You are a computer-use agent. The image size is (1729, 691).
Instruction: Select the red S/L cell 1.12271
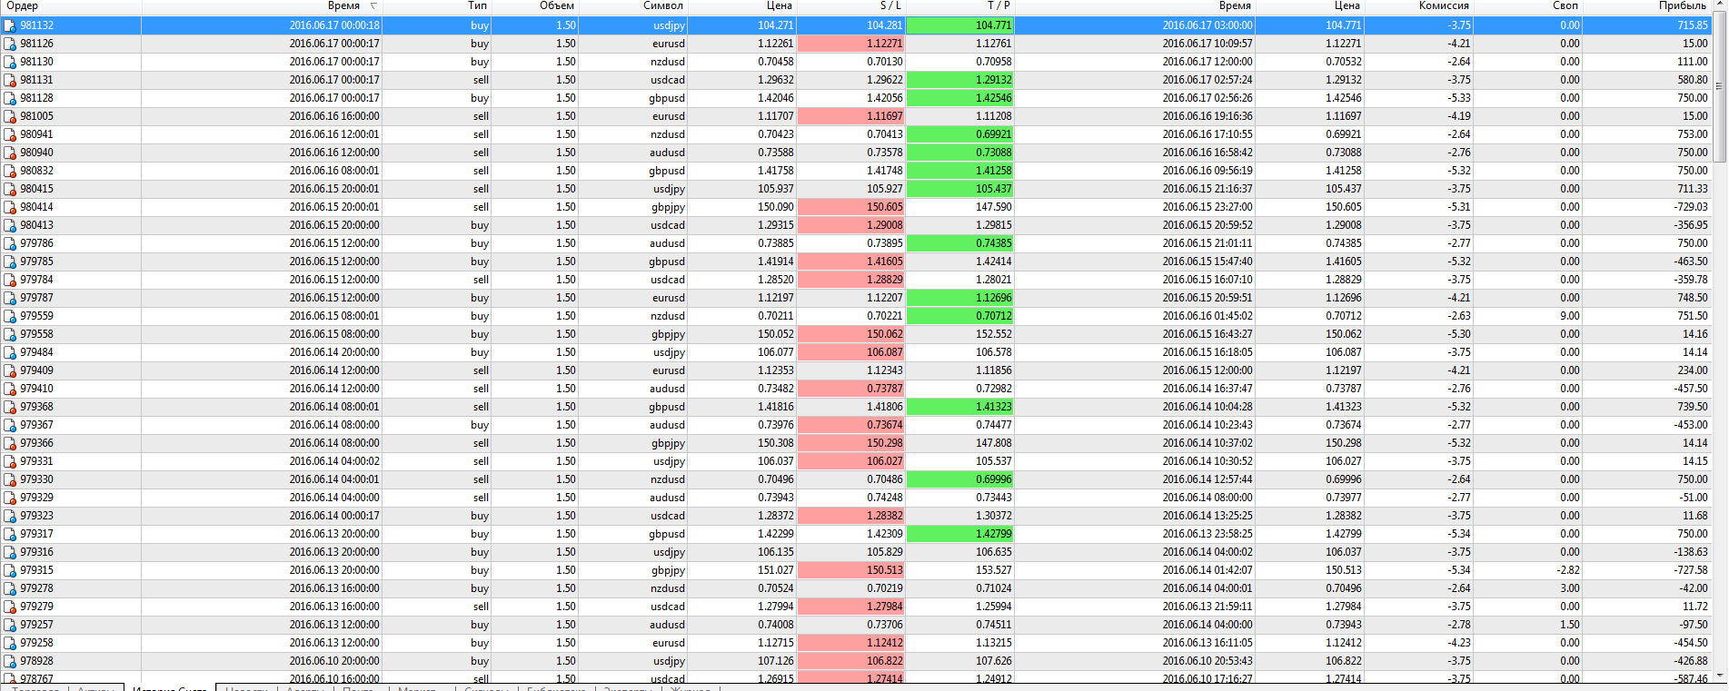[x=850, y=44]
